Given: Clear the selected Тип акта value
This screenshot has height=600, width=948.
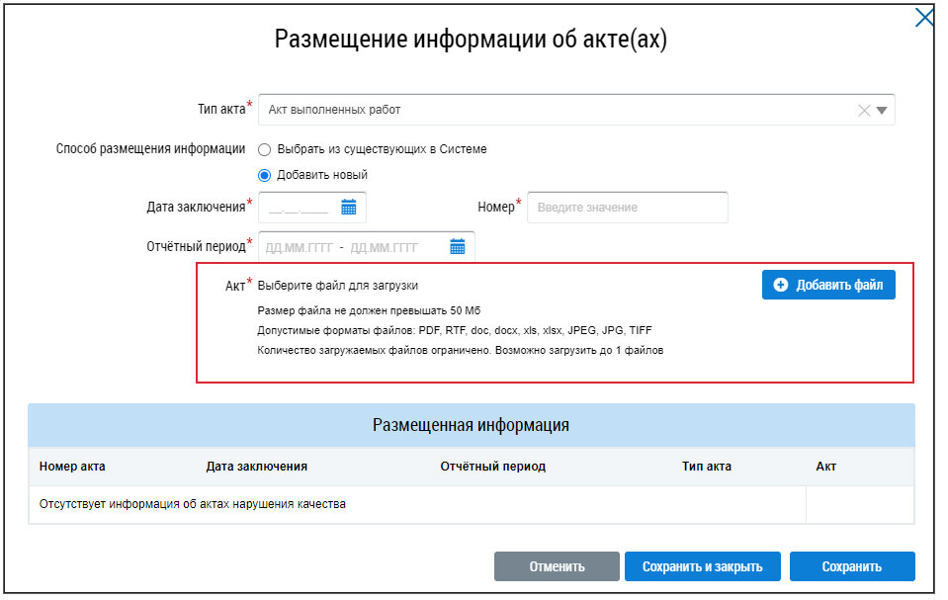Looking at the screenshot, I should [864, 111].
